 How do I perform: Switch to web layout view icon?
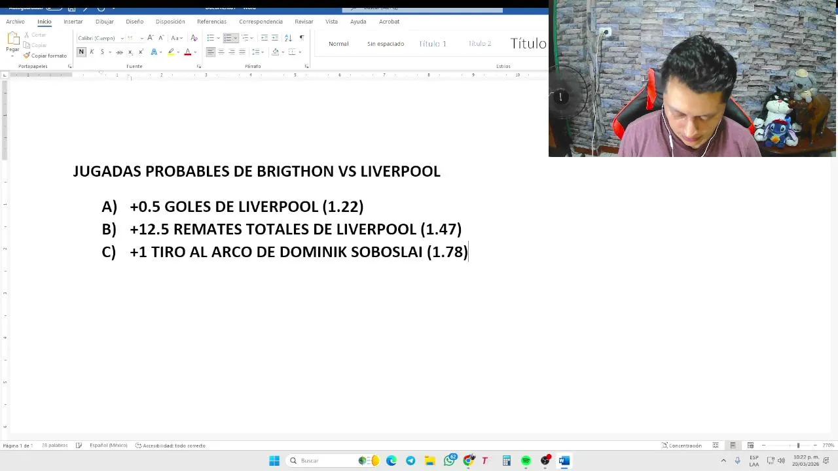[x=750, y=445]
